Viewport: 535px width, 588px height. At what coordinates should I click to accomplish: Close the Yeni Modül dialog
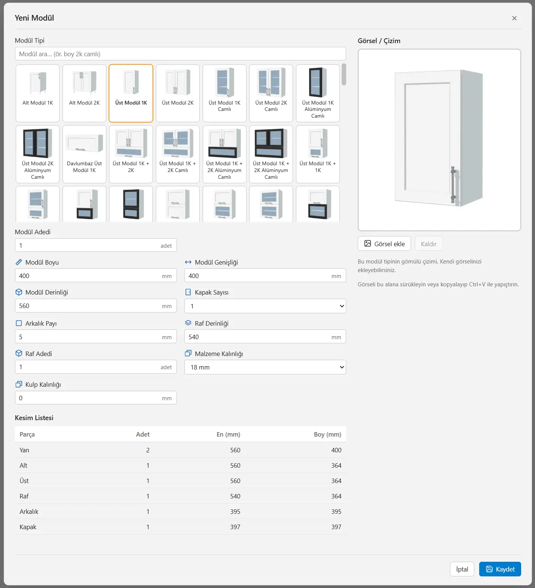(514, 18)
